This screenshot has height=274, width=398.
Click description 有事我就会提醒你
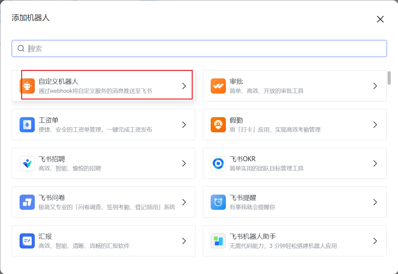click(x=252, y=207)
